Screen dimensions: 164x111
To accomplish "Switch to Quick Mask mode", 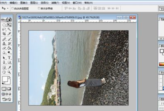I will [9, 89].
